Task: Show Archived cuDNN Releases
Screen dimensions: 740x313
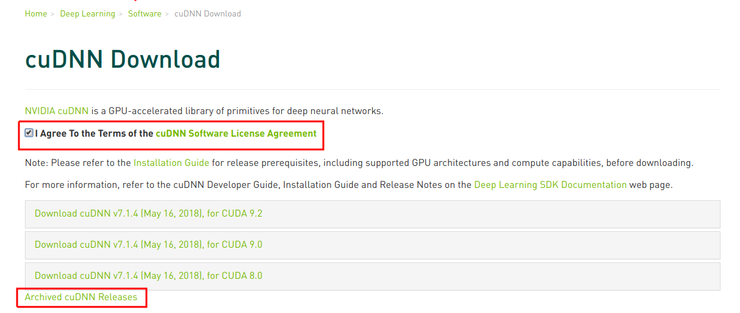Action: point(81,297)
